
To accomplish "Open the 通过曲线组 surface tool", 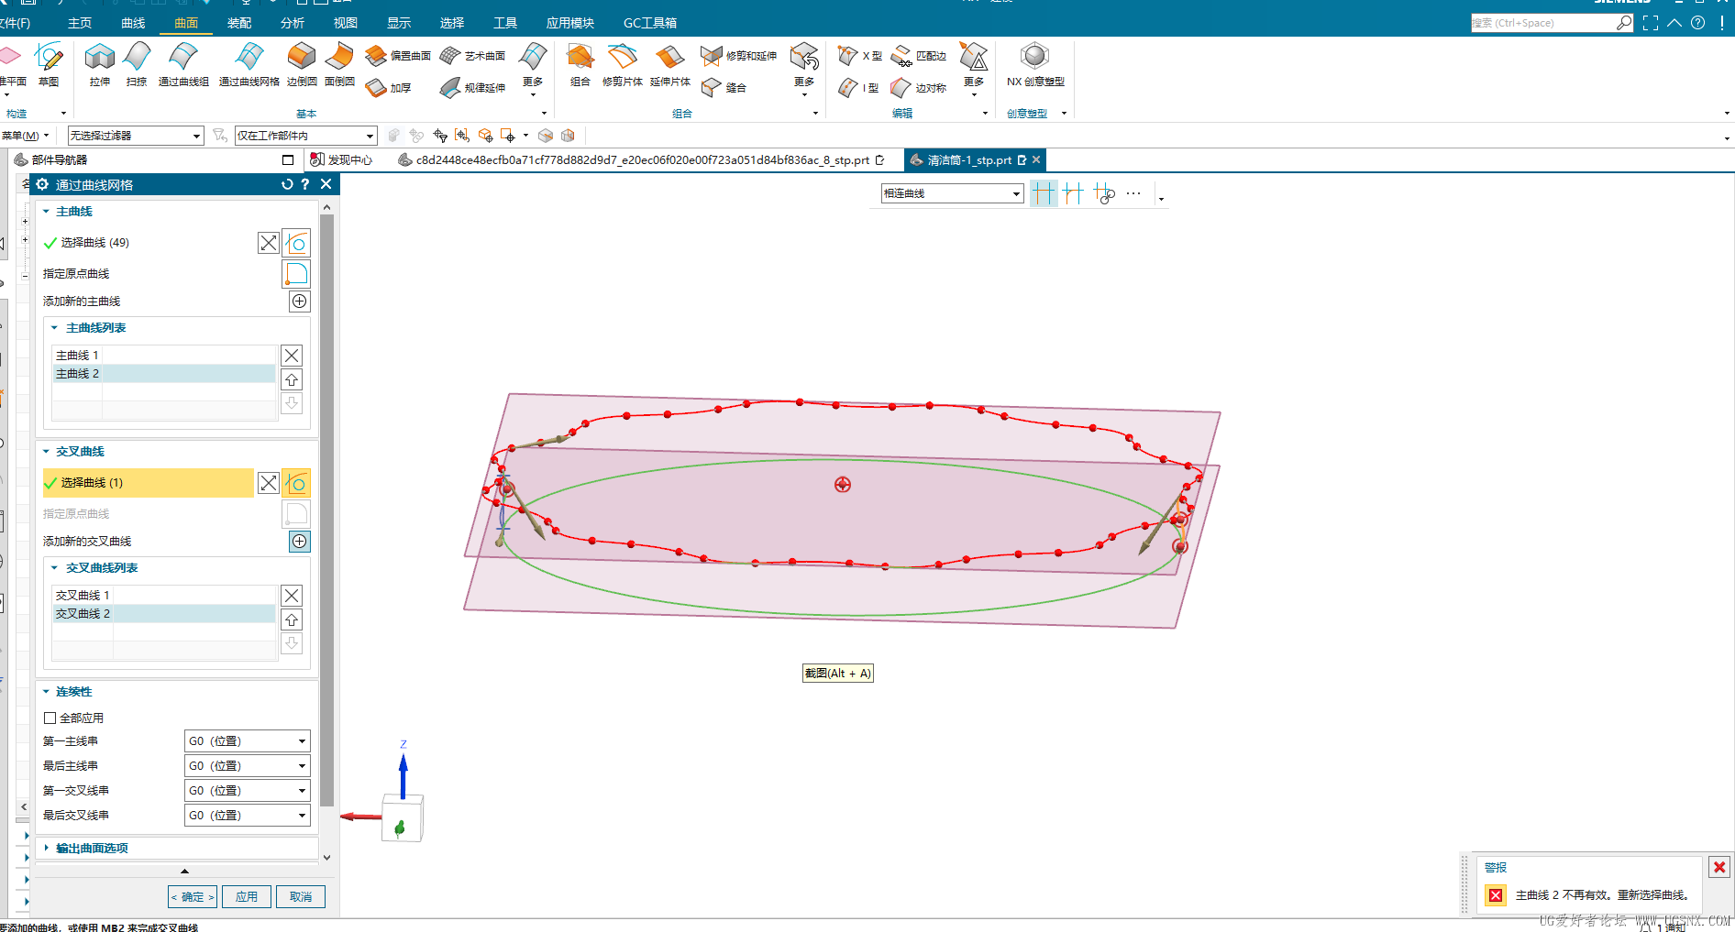I will coord(183,64).
